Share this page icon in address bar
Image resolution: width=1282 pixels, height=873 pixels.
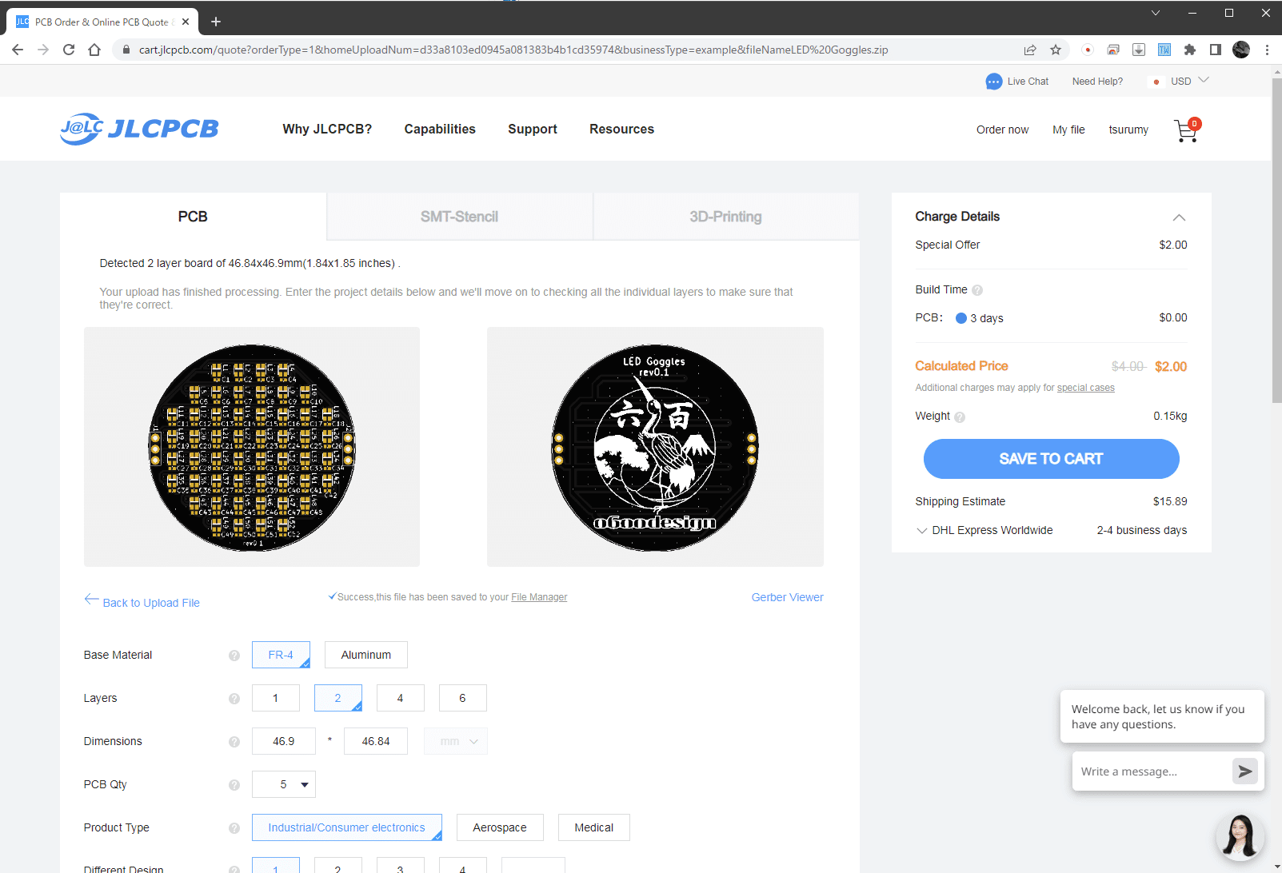pos(1030,50)
